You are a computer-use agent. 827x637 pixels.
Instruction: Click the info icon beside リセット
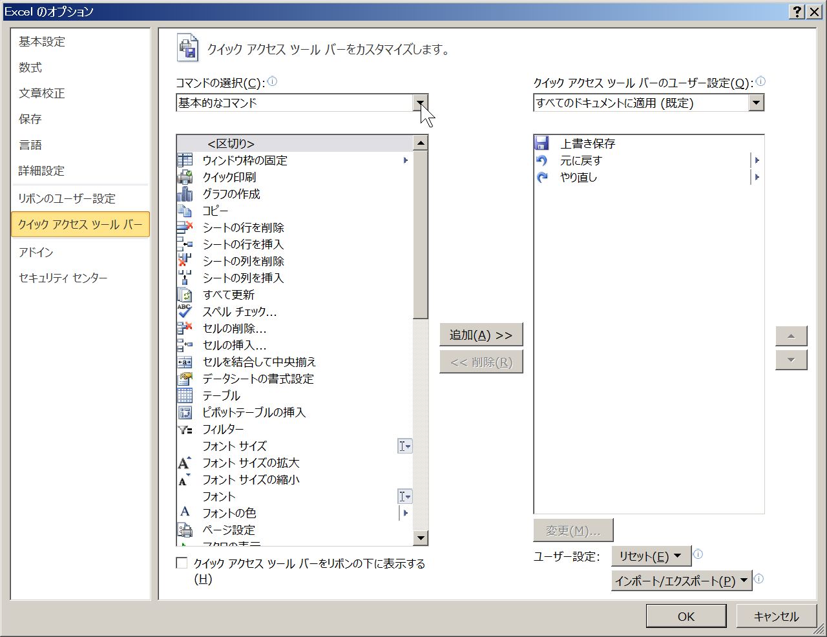tap(698, 554)
